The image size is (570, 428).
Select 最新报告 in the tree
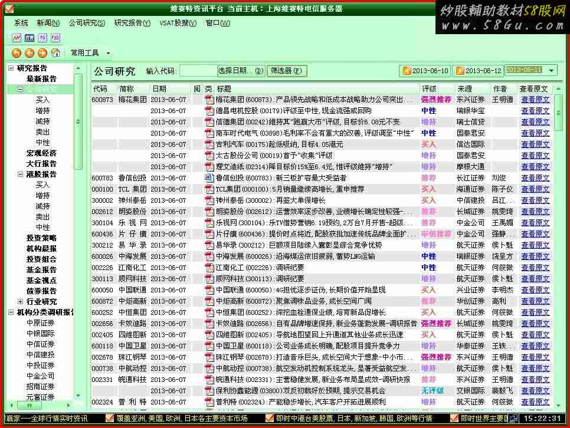coord(41,79)
